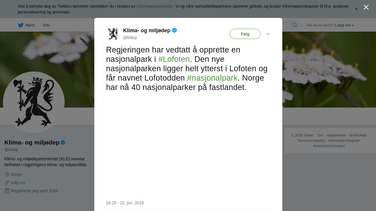376x211 pixels.
Task: Open the informasjonskapsler link in the banner
Action: (x=155, y=6)
